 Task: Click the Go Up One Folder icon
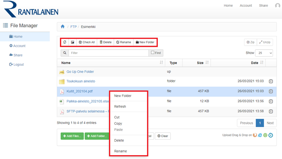62,72
